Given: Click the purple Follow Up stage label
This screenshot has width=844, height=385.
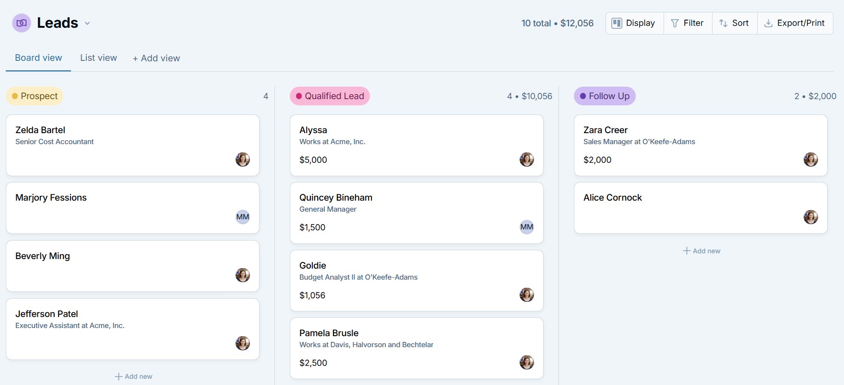Looking at the screenshot, I should (x=605, y=96).
